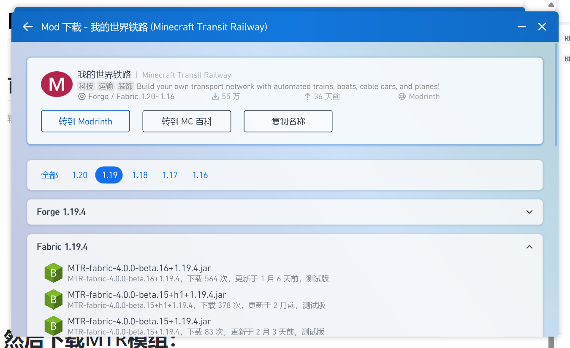Click the Minecraft Transit Railway subtitle
The image size is (570, 348).
pyautogui.click(x=187, y=75)
